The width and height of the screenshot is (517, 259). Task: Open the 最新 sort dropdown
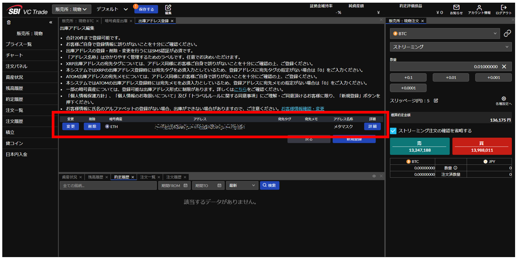(x=242, y=185)
